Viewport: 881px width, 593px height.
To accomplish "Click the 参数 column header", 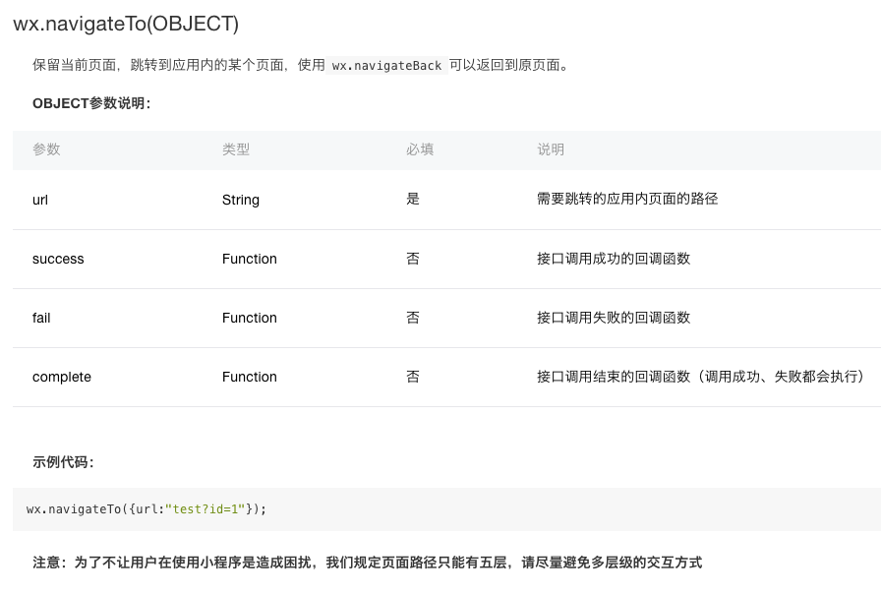I will click(x=46, y=149).
